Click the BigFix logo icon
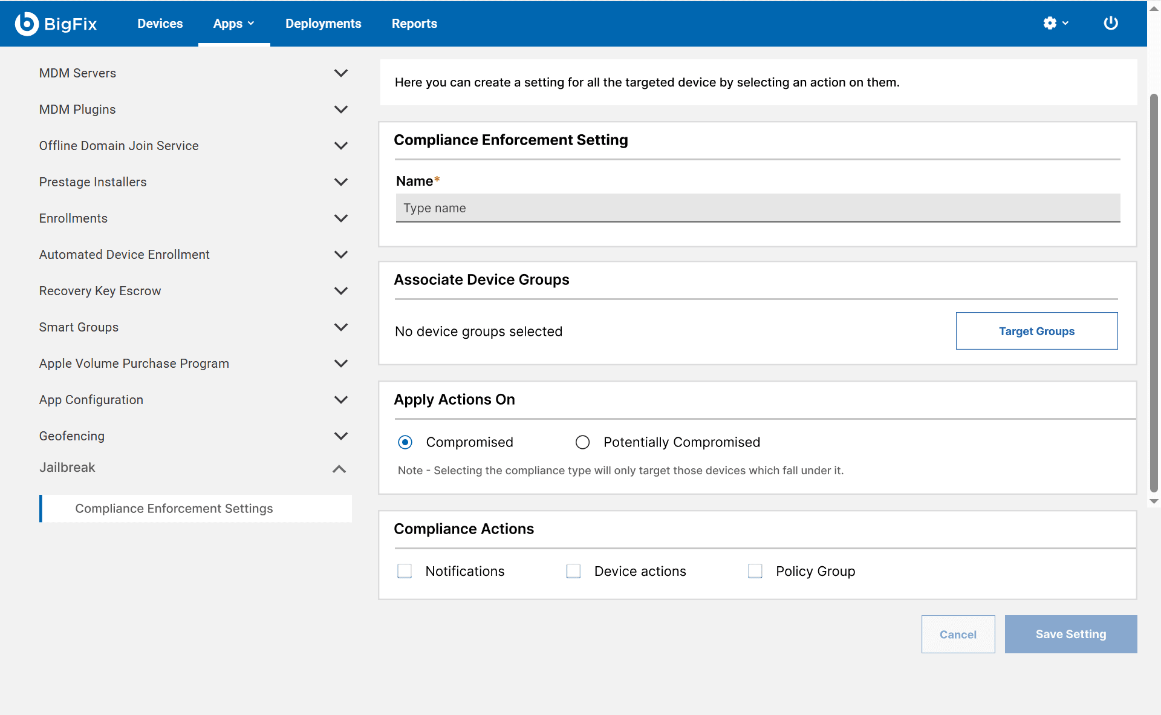 pos(27,24)
